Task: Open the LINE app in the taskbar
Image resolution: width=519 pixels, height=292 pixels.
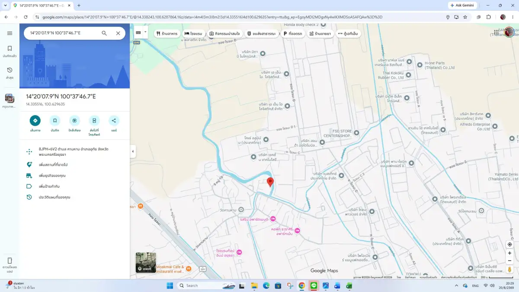Action: (314, 286)
